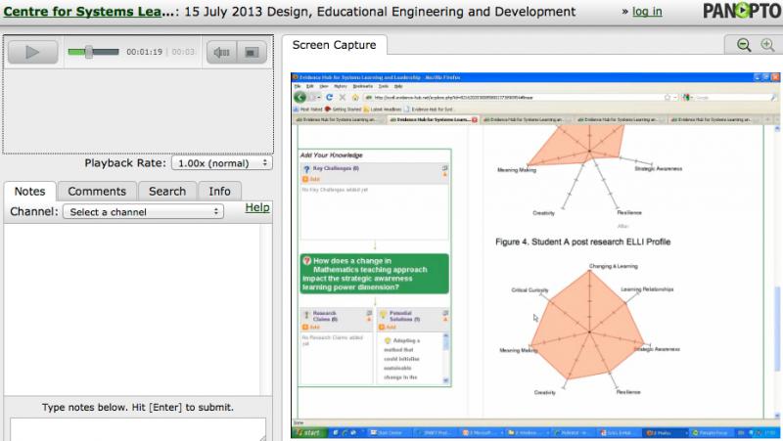
Task: Click the green Firefox back arrow
Action: (300, 98)
